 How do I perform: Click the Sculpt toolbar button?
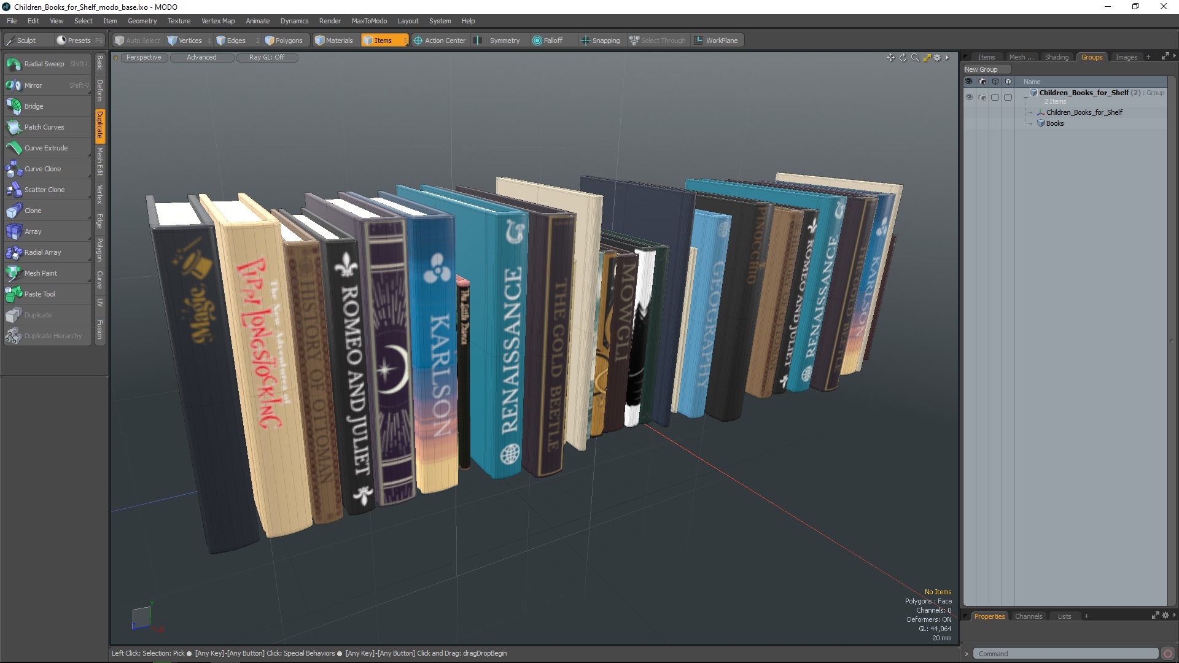(x=28, y=41)
